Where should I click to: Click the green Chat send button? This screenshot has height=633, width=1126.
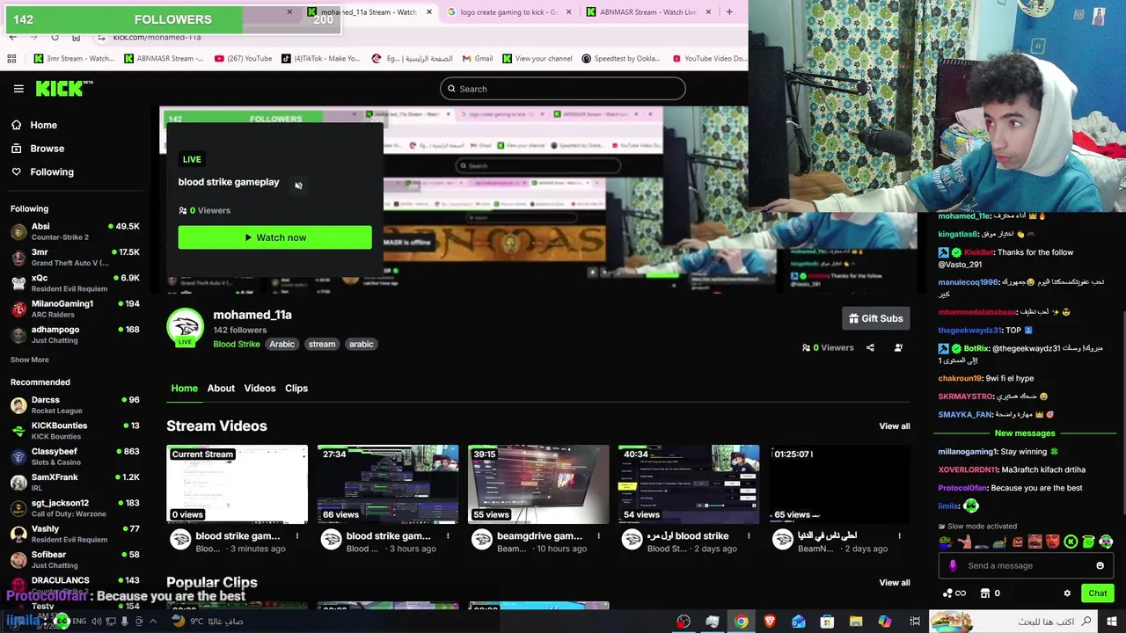pos(1097,593)
